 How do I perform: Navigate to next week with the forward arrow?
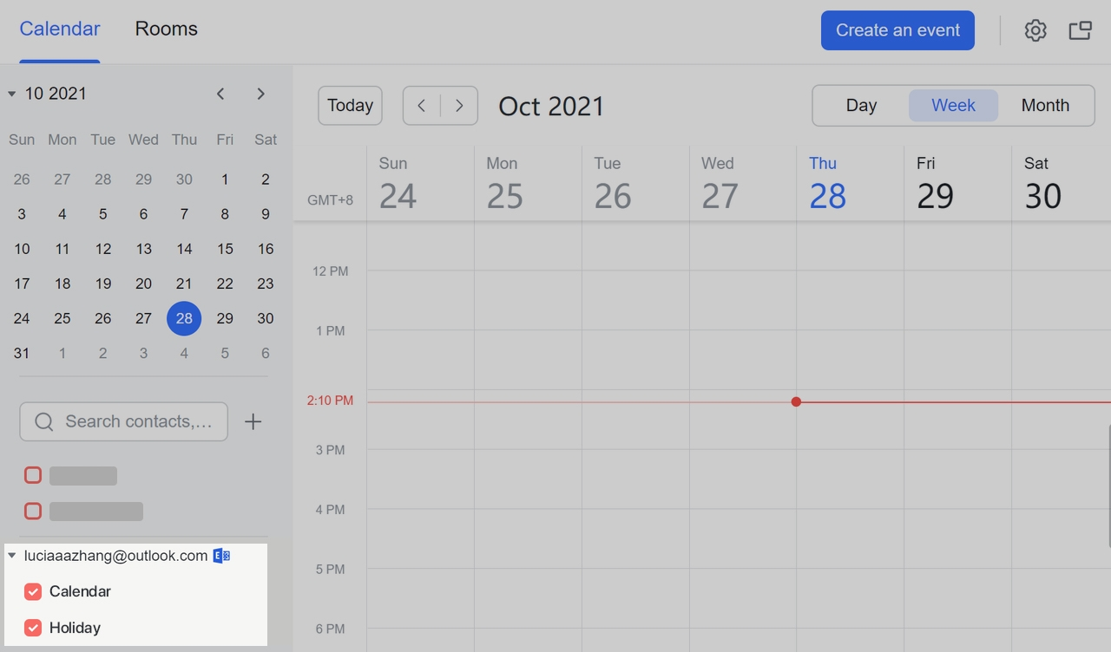459,105
